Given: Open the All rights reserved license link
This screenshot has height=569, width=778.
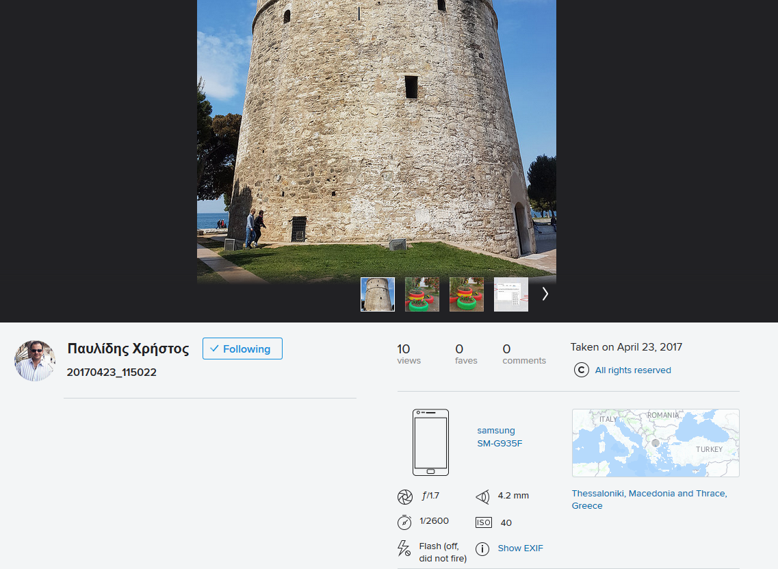Looking at the screenshot, I should [x=633, y=370].
